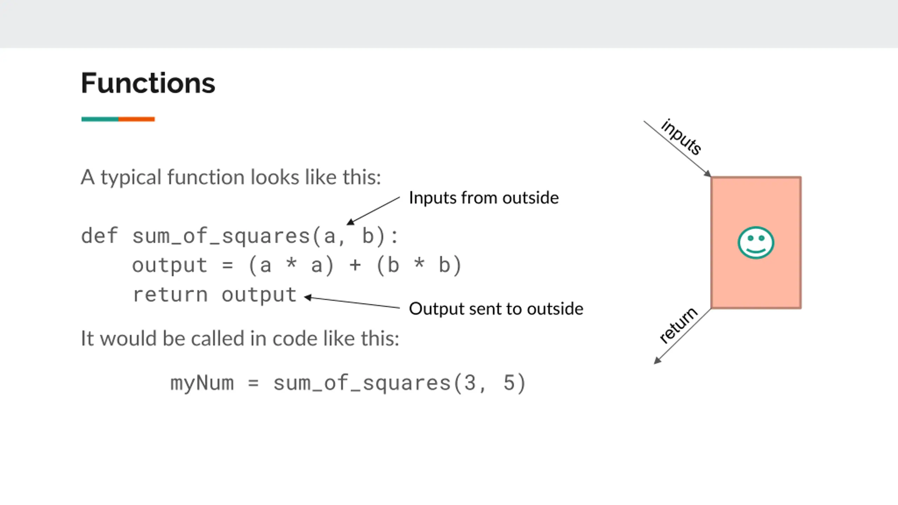Click the orange segment of title underline

coord(136,119)
